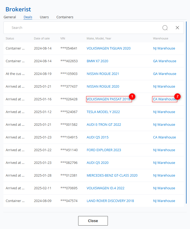Open the Users tab
This screenshot has height=229, width=190.
(44, 17)
